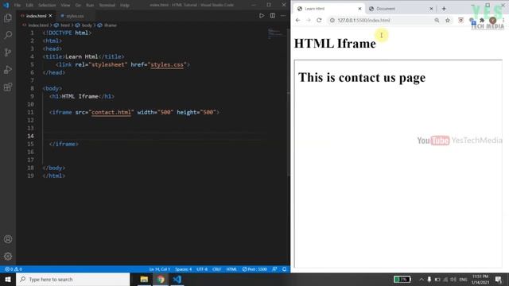Place cursor on line 14 number

click(30, 136)
